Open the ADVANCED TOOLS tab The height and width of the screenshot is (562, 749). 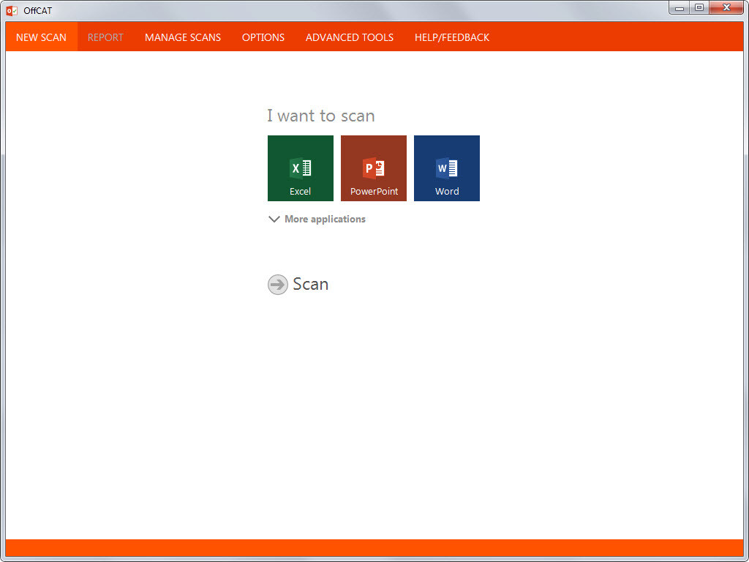(350, 37)
